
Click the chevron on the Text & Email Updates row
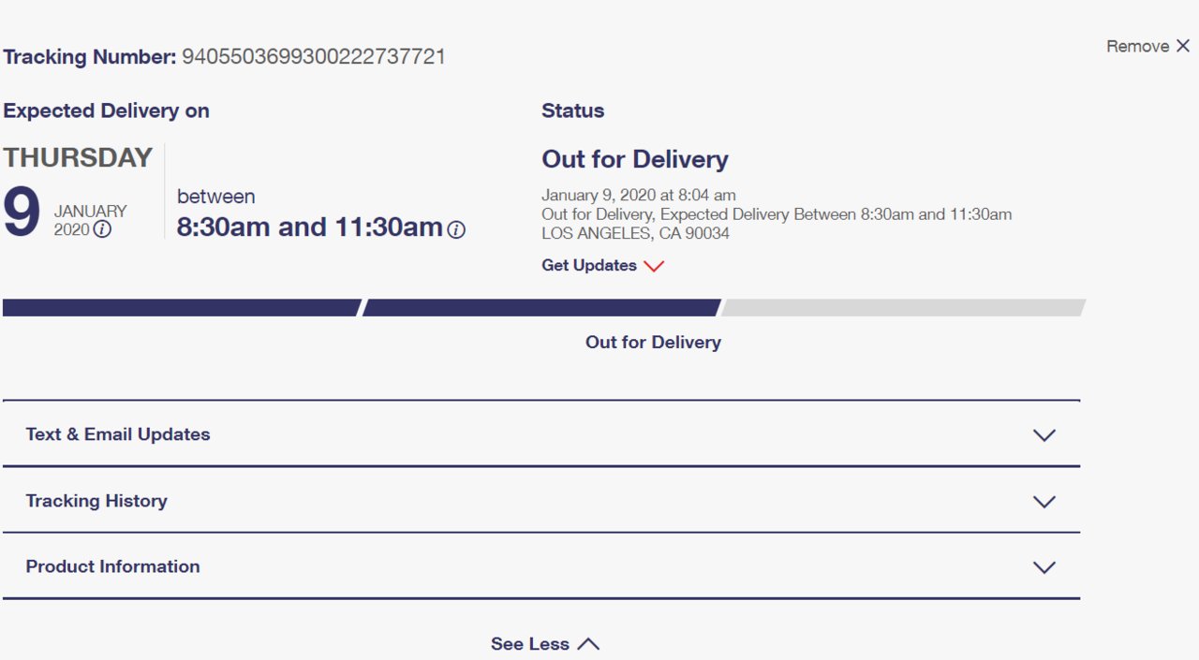tap(1044, 434)
